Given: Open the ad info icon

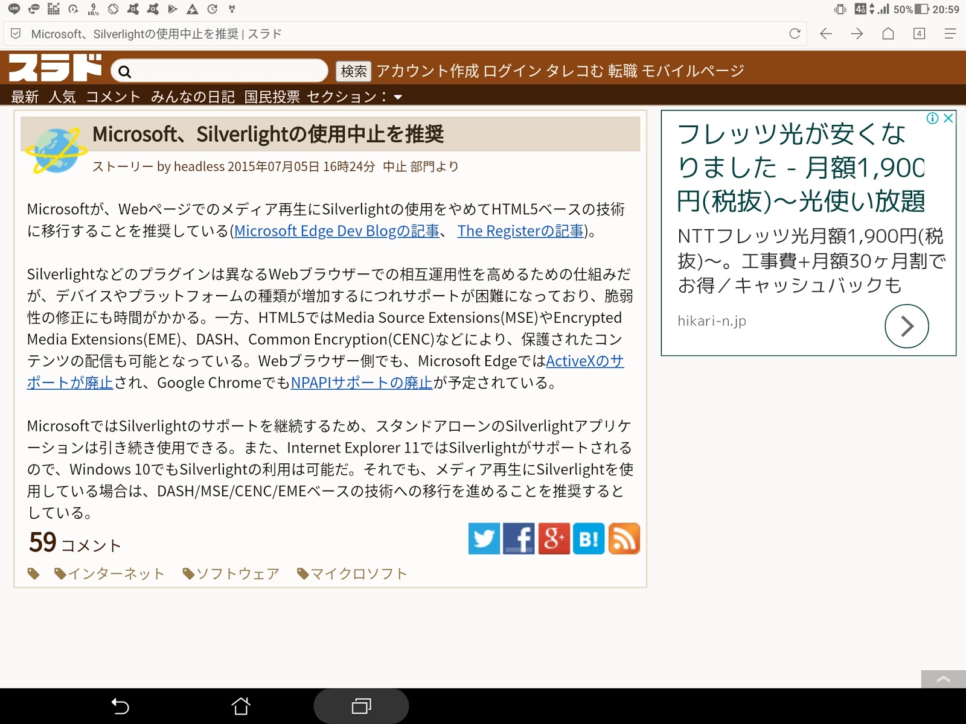Looking at the screenshot, I should 933,118.
